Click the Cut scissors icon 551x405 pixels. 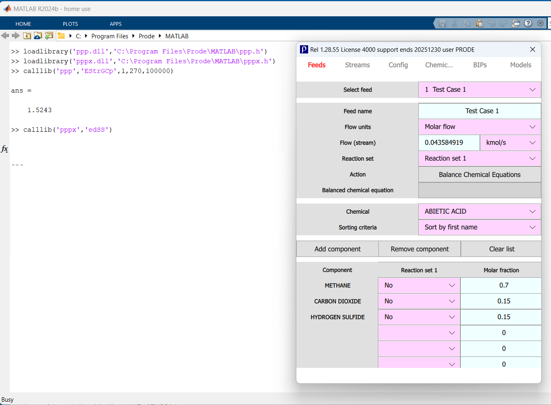coord(455,24)
